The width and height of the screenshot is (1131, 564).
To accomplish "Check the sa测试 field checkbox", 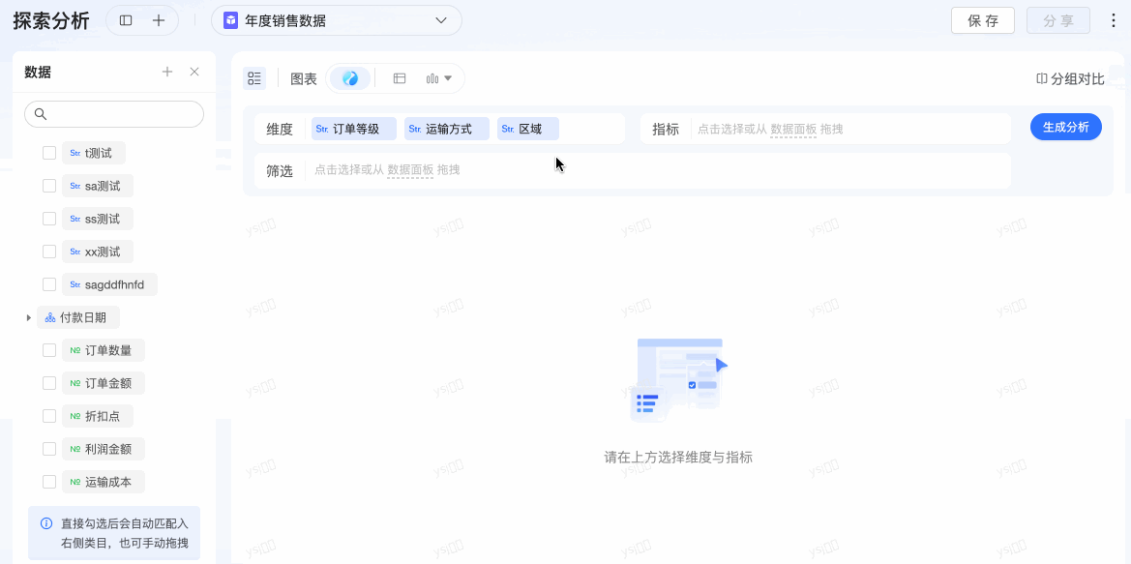I will click(x=49, y=186).
